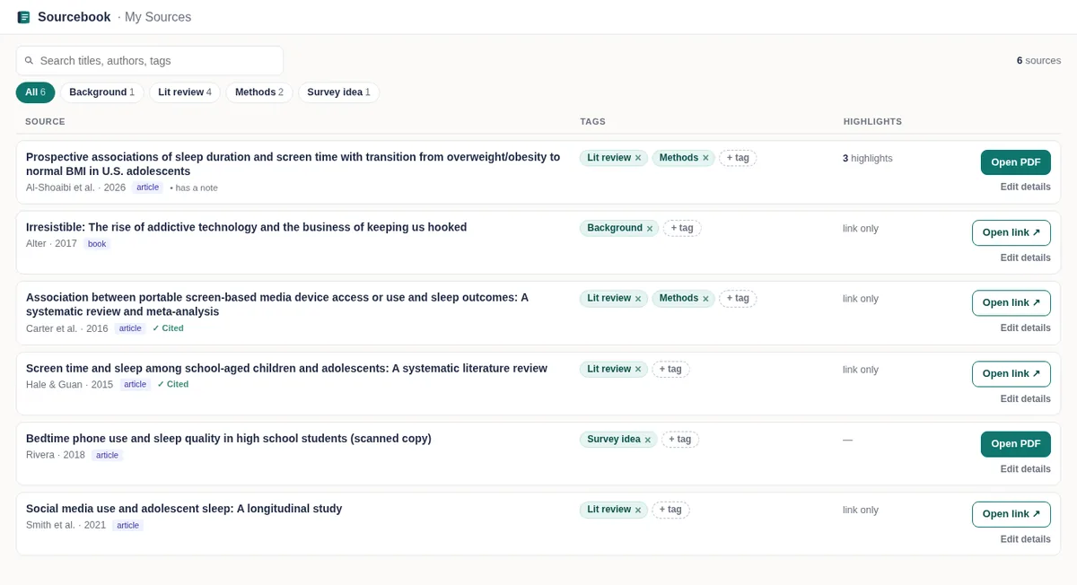
Task: Remove Lit review tag from Al-Shoaibi source
Action: click(x=638, y=158)
